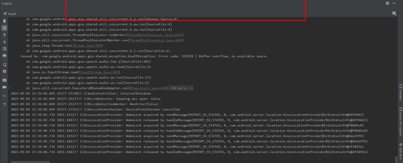The width and height of the screenshot is (403, 163).
Task: Open the ThreadPoolExecutor.java:641 link
Action: click(156, 40)
